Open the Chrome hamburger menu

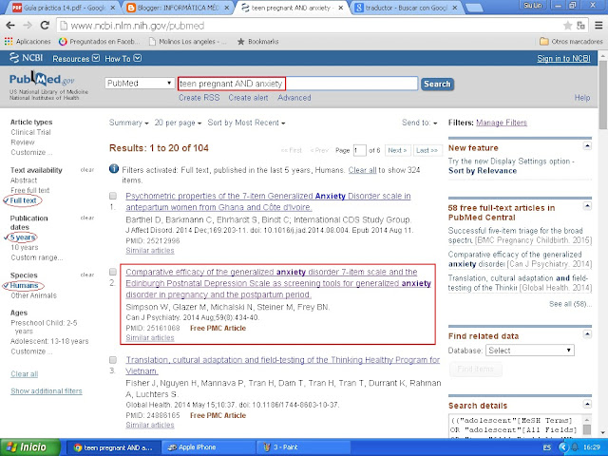598,26
